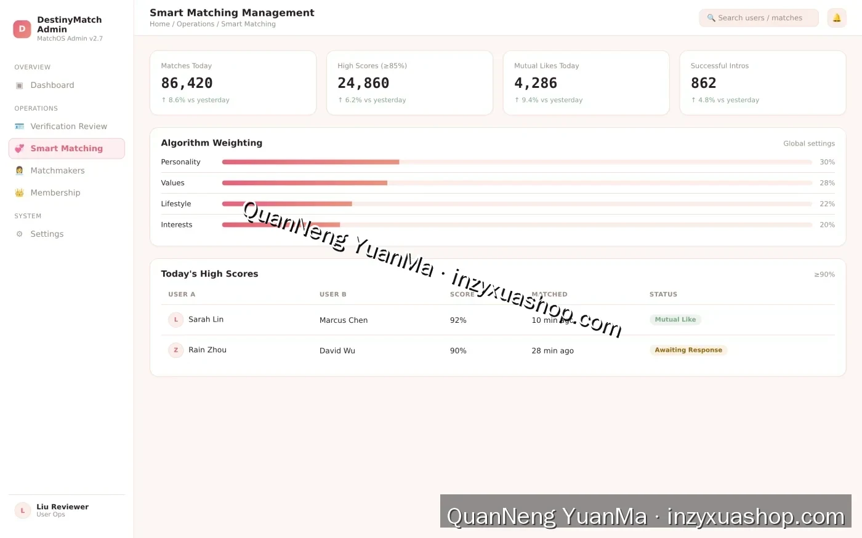Open Global settings link
862x538 pixels.
tap(809, 143)
